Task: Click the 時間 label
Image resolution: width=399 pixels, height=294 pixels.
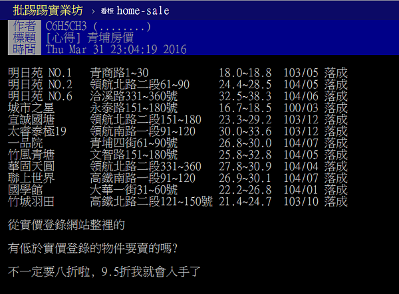Action: [x=25, y=49]
